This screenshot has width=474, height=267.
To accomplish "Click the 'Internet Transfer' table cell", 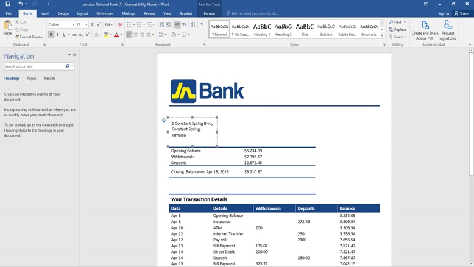I will tap(228, 233).
